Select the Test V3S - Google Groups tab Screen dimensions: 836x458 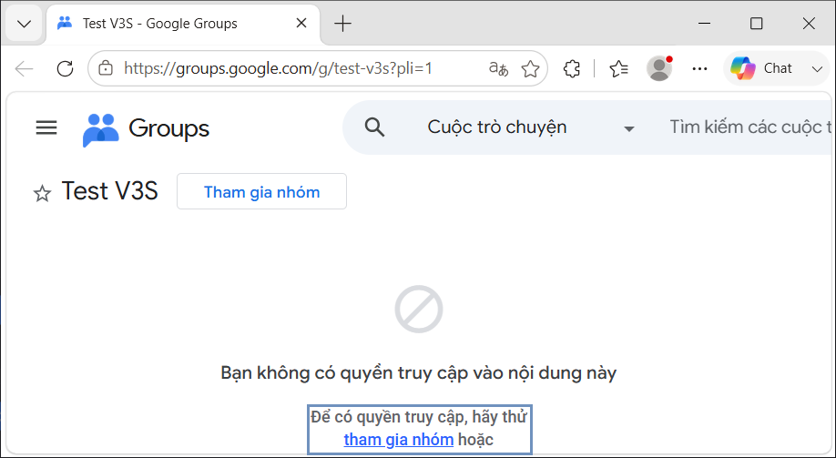click(183, 24)
